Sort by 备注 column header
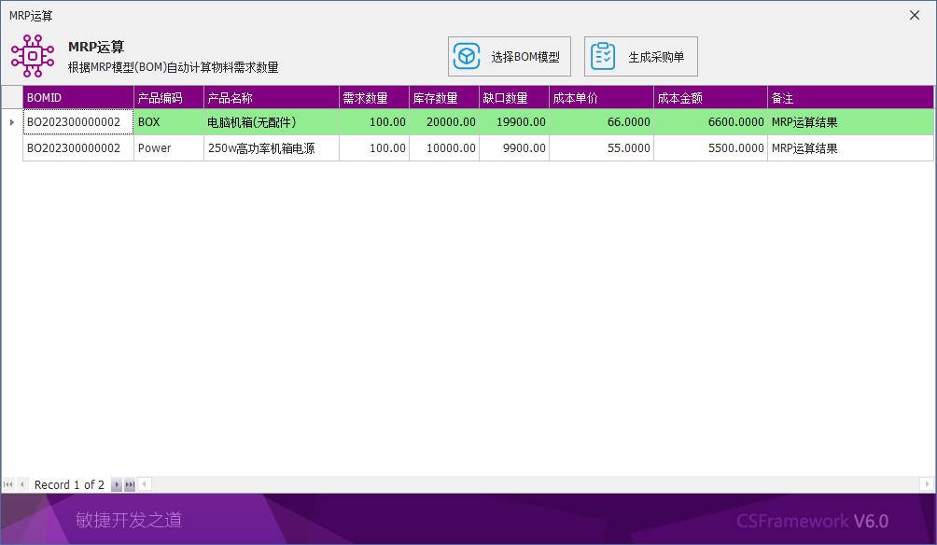This screenshot has height=545, width=937. click(850, 97)
